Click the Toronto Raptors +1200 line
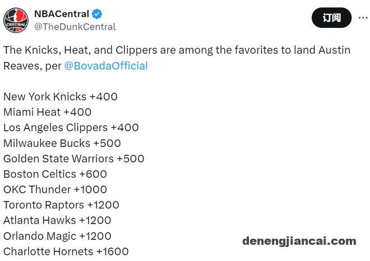 [61, 205]
